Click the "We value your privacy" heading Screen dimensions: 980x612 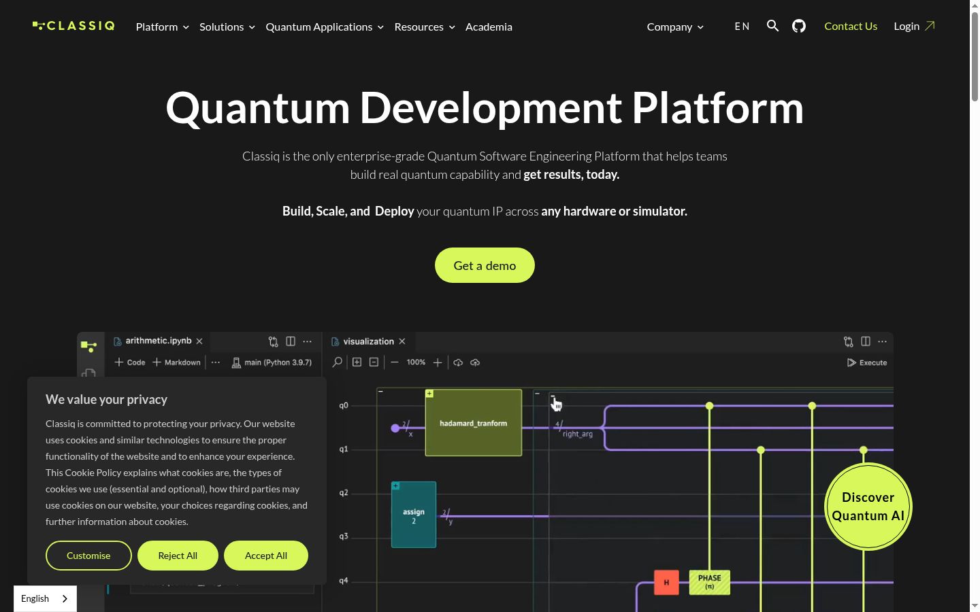pyautogui.click(x=106, y=400)
